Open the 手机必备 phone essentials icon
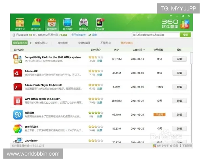The height and width of the screenshot is (162, 203). 99,23
